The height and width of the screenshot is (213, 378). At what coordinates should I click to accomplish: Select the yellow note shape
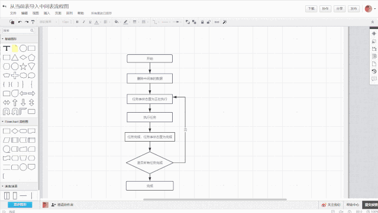[15, 48]
